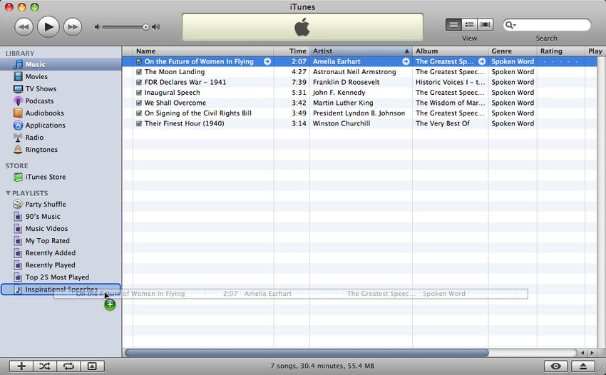606x375 pixels.
Task: Click the store arrow beside the track name
Action: [x=267, y=61]
